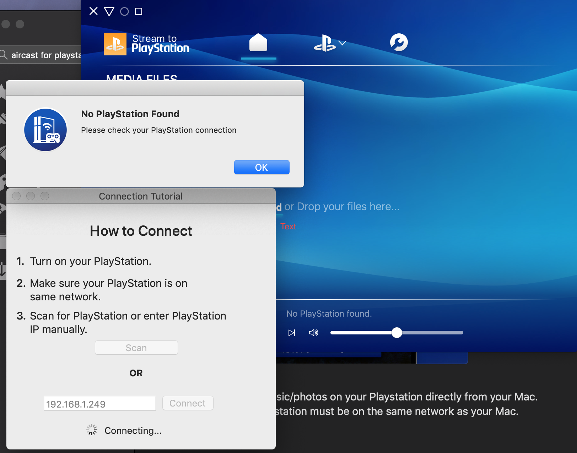The height and width of the screenshot is (453, 577).
Task: Adjust the volume slider handle
Action: click(397, 333)
